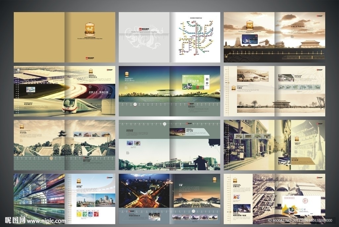Select the gold emblem on the old street spread
This screenshot has width=339, height=227.
297,140
